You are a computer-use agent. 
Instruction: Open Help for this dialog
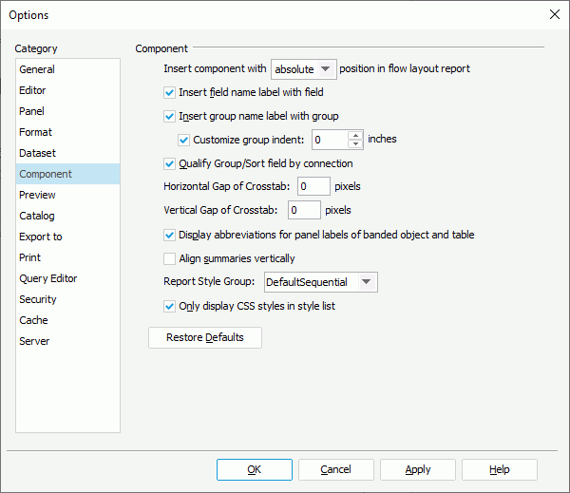click(500, 470)
